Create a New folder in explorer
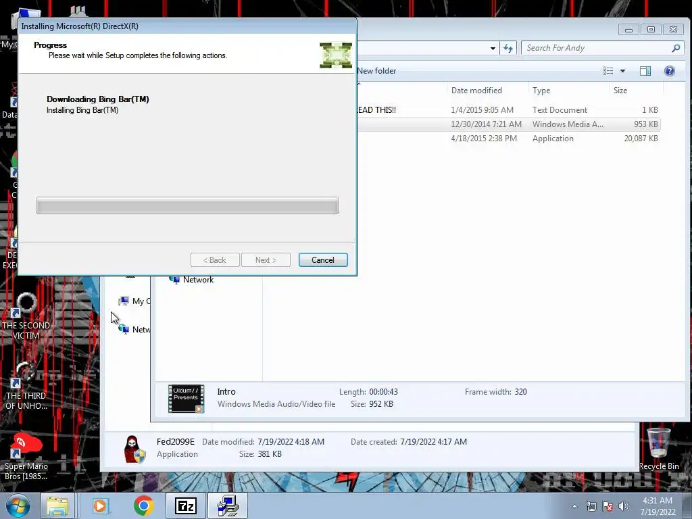The image size is (692, 519). coord(376,71)
